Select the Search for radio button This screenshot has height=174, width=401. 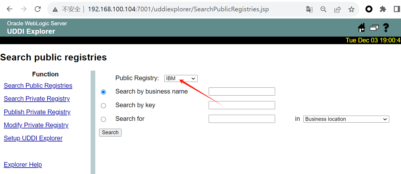(x=103, y=119)
